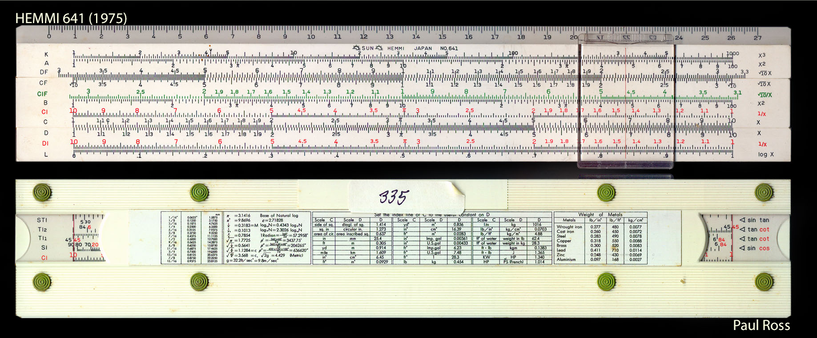817x338 pixels.
Task: Select the green CIF scale label
Action: tap(42, 94)
